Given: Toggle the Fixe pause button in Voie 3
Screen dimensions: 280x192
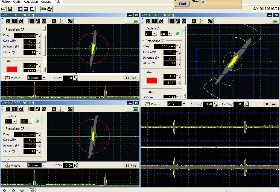Looking at the screenshot, I should [270, 104].
